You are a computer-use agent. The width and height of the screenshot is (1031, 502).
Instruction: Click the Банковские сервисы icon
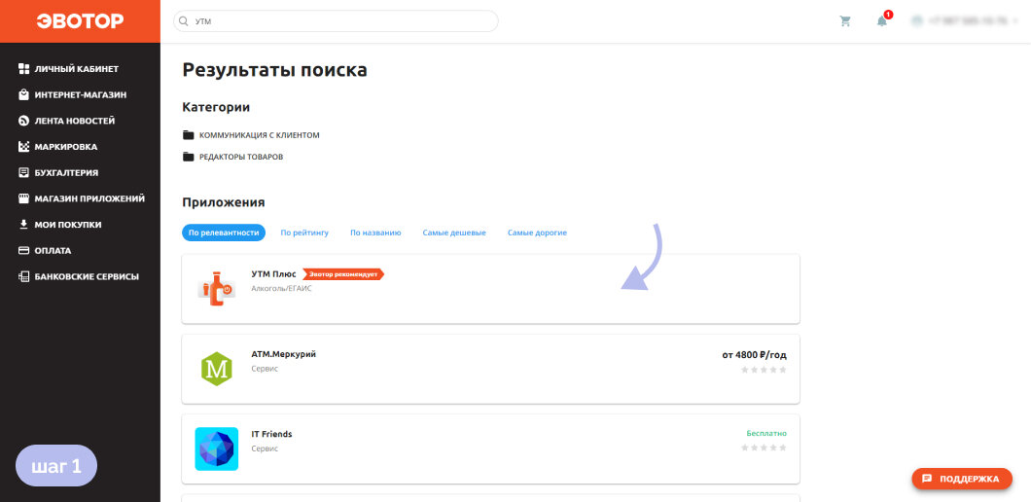tap(23, 276)
